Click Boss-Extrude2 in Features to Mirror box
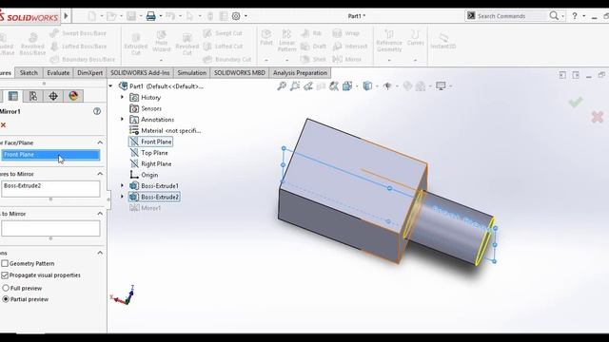 coord(23,186)
